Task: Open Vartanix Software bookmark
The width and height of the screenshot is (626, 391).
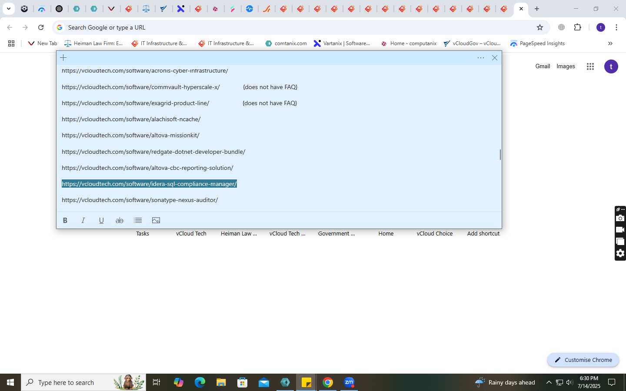Action: pyautogui.click(x=342, y=43)
